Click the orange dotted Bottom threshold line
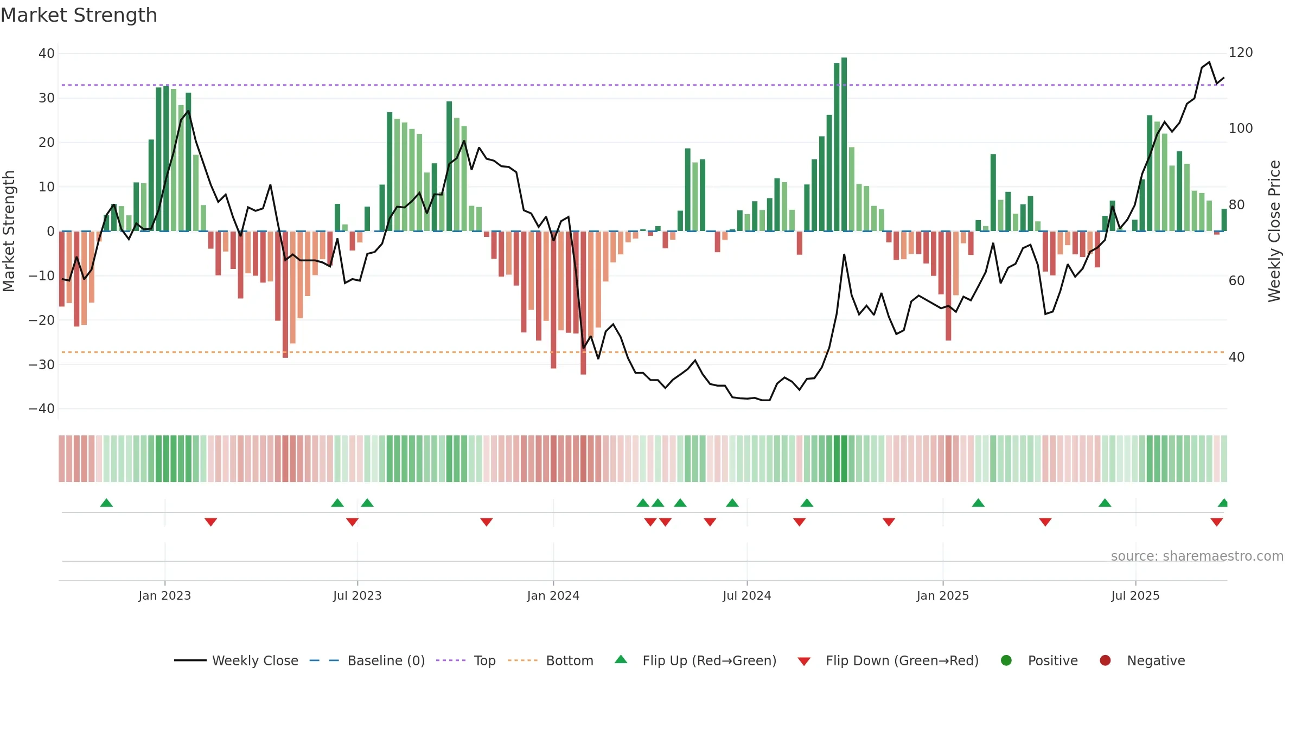The height and width of the screenshot is (732, 1302). [x=643, y=352]
